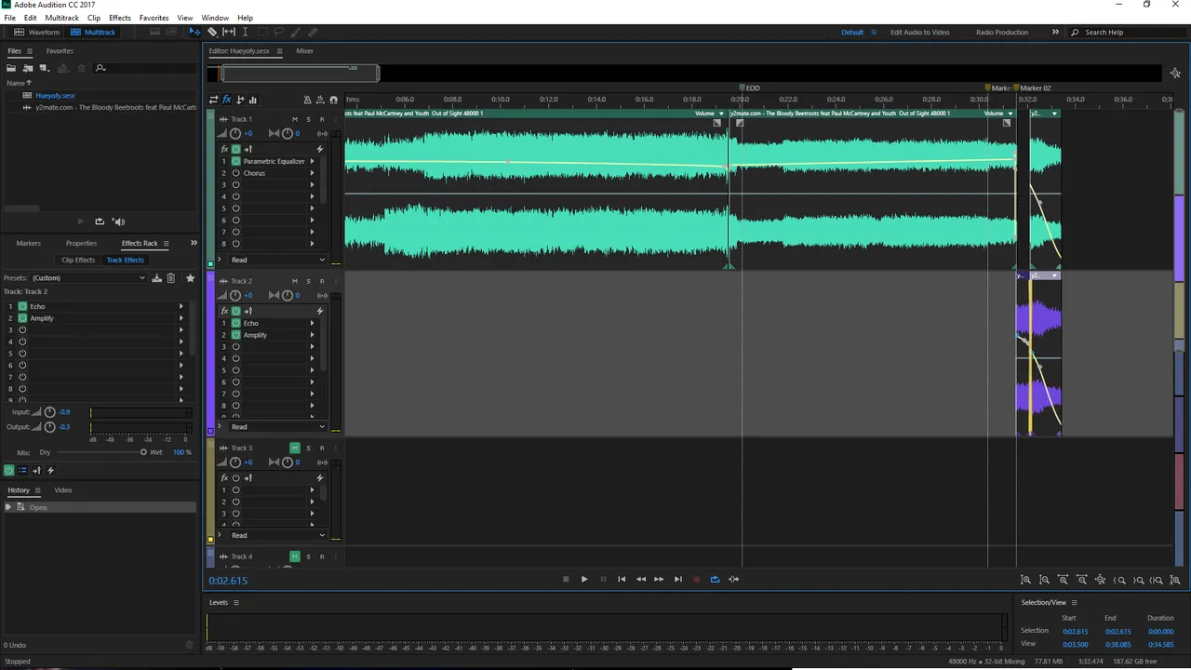Viewport: 1191px width, 670px height.
Task: Click the Fast Forward transport button
Action: coord(659,579)
